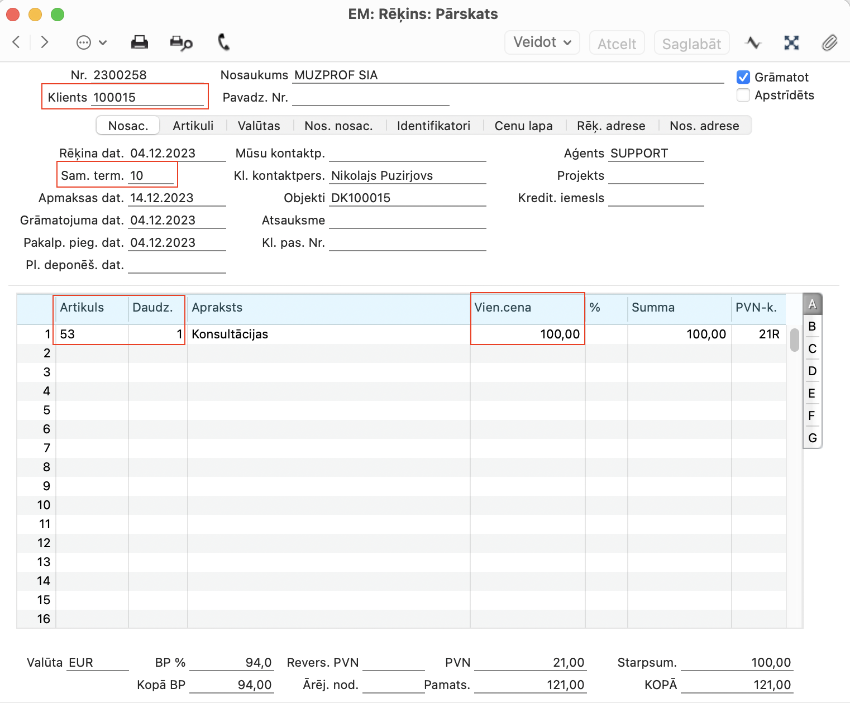Click the activity workflow icon
The width and height of the screenshot is (850, 703).
click(753, 42)
